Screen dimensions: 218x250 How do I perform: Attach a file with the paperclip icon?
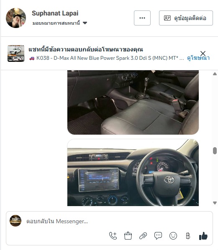[143, 236]
